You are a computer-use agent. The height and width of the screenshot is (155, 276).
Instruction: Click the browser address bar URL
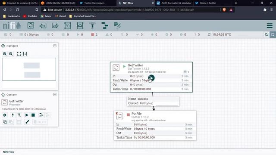click(x=129, y=9)
